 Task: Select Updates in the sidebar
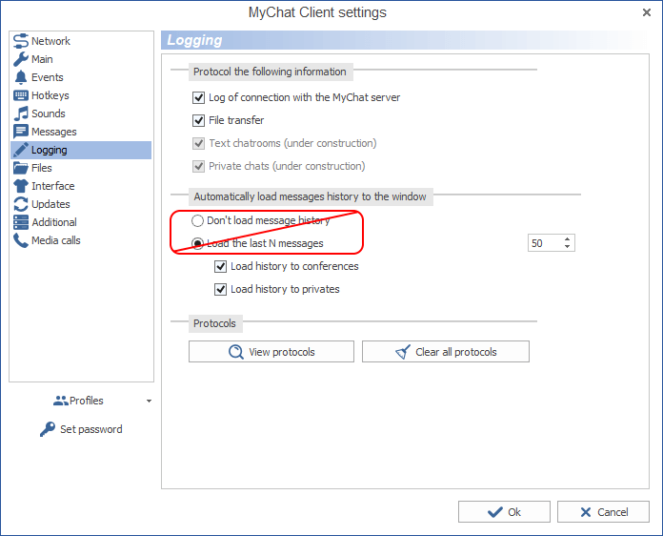(x=81, y=204)
